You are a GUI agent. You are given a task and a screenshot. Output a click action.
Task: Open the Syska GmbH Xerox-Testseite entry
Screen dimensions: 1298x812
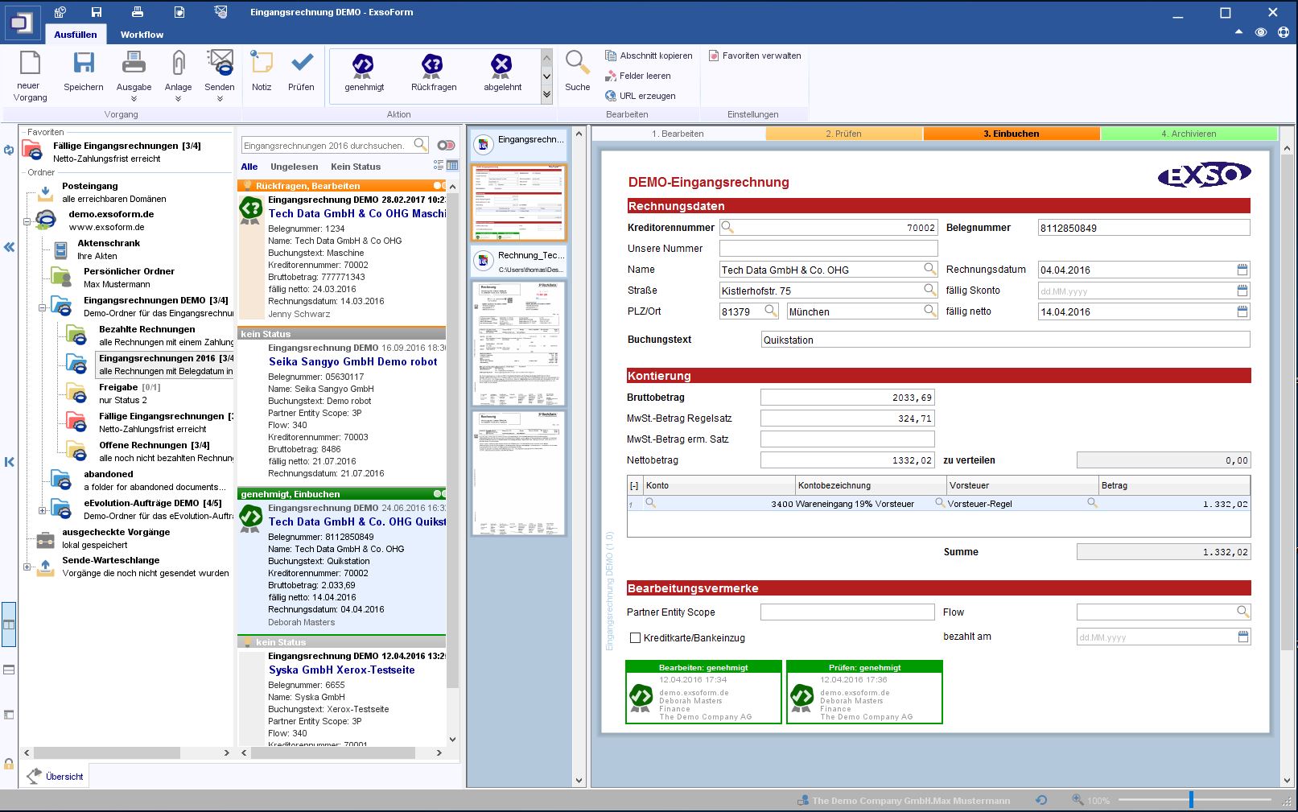click(x=342, y=696)
